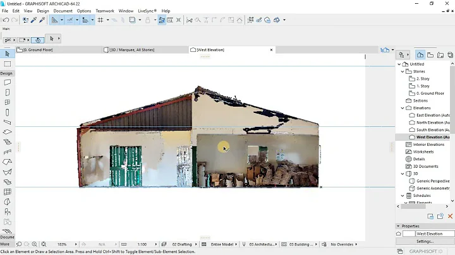Select the Curtain Wall tool

[x=7, y=192]
